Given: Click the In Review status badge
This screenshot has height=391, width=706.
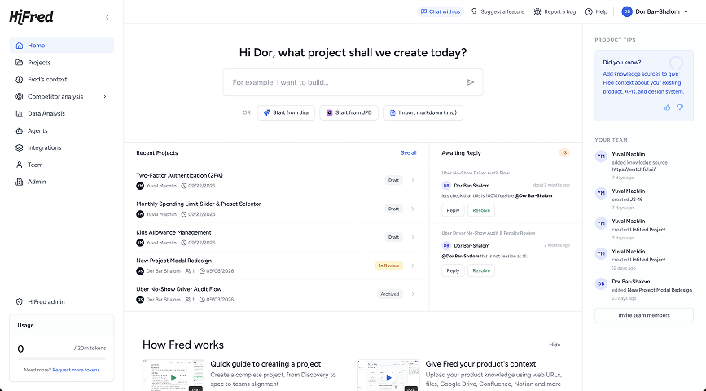Looking at the screenshot, I should (x=389, y=266).
